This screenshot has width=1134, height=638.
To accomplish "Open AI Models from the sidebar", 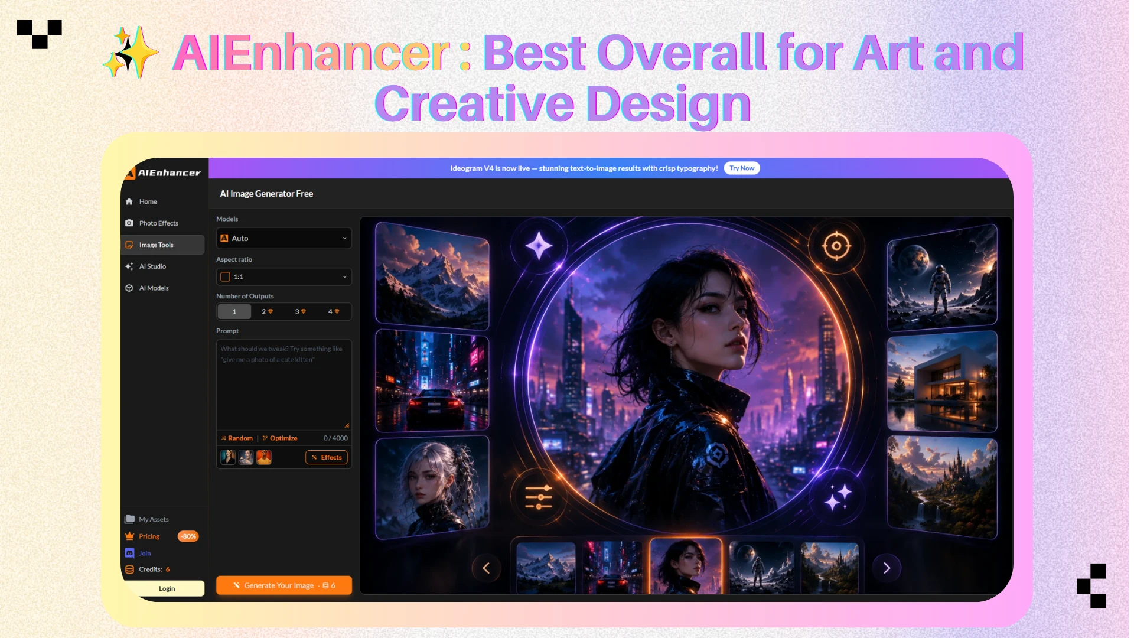I will 163,288.
